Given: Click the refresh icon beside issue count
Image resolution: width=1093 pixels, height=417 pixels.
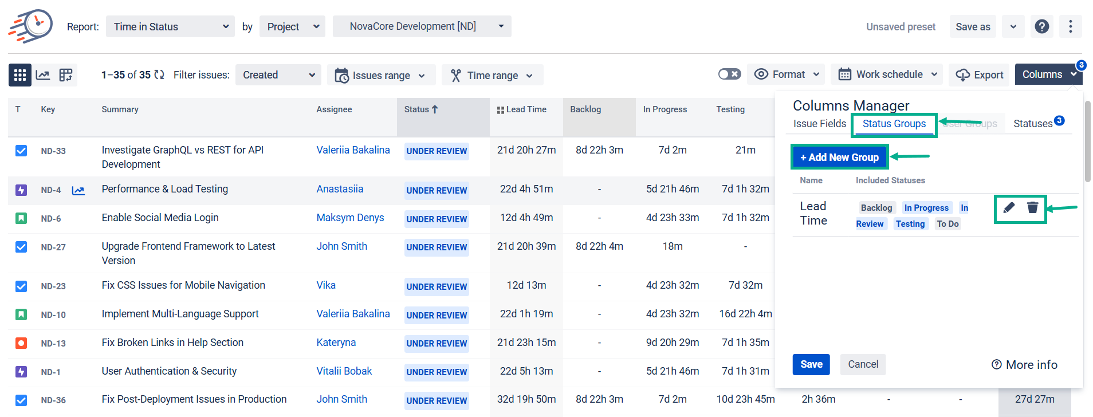Looking at the screenshot, I should click(159, 75).
